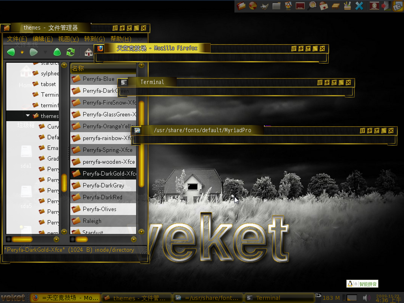
Task: Open the magnifier search icon in panel
Action: click(312, 6)
